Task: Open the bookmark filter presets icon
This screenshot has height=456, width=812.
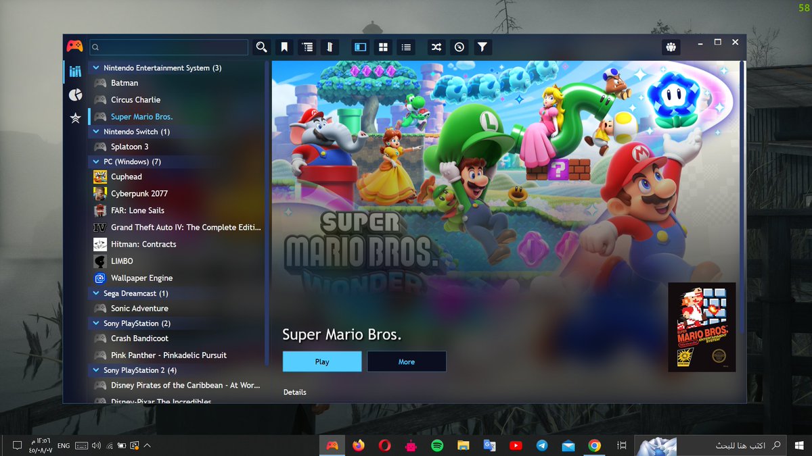Action: (x=285, y=47)
